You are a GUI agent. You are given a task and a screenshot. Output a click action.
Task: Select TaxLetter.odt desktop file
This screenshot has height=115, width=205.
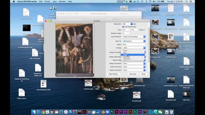[171, 96]
